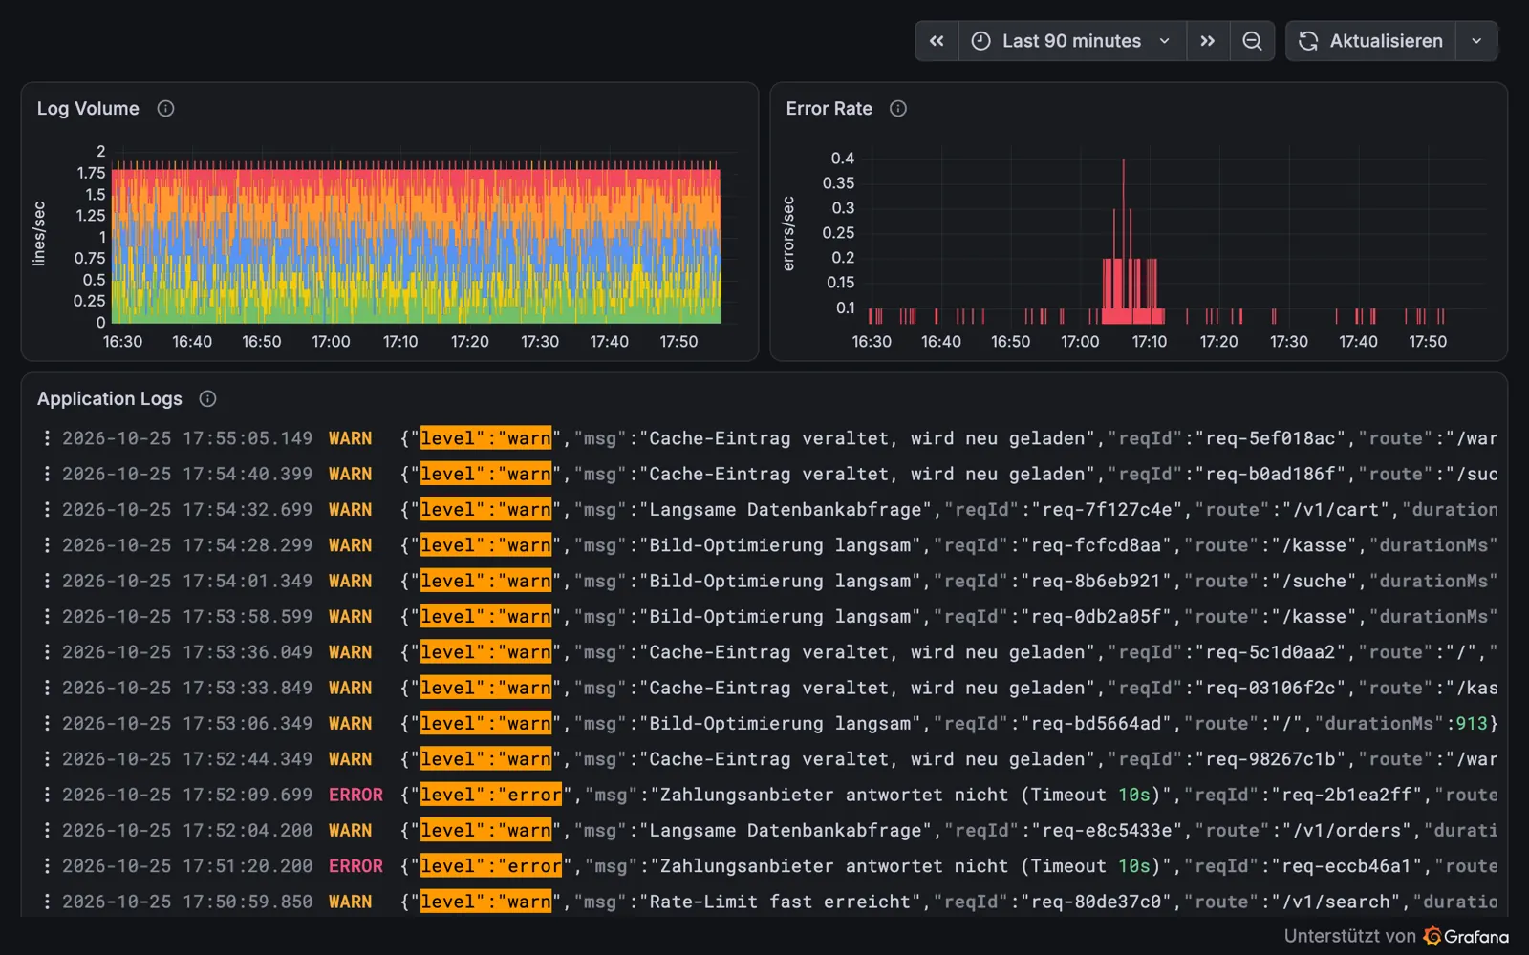Open menu for 17:55:05.149 log row
The width and height of the screenshot is (1529, 955).
point(47,438)
